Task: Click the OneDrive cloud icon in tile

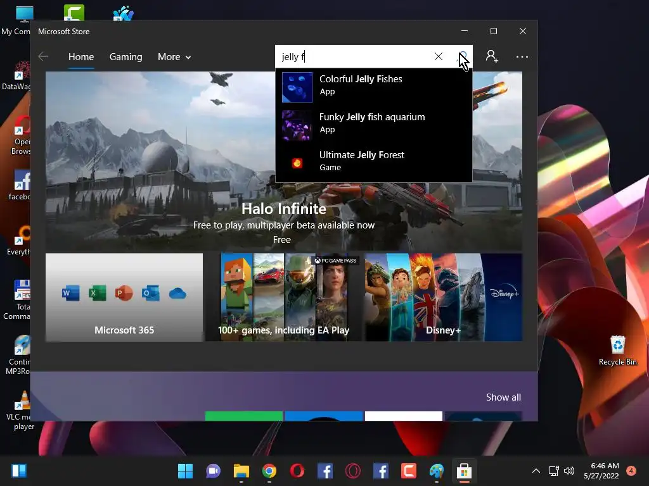Action: [177, 294]
